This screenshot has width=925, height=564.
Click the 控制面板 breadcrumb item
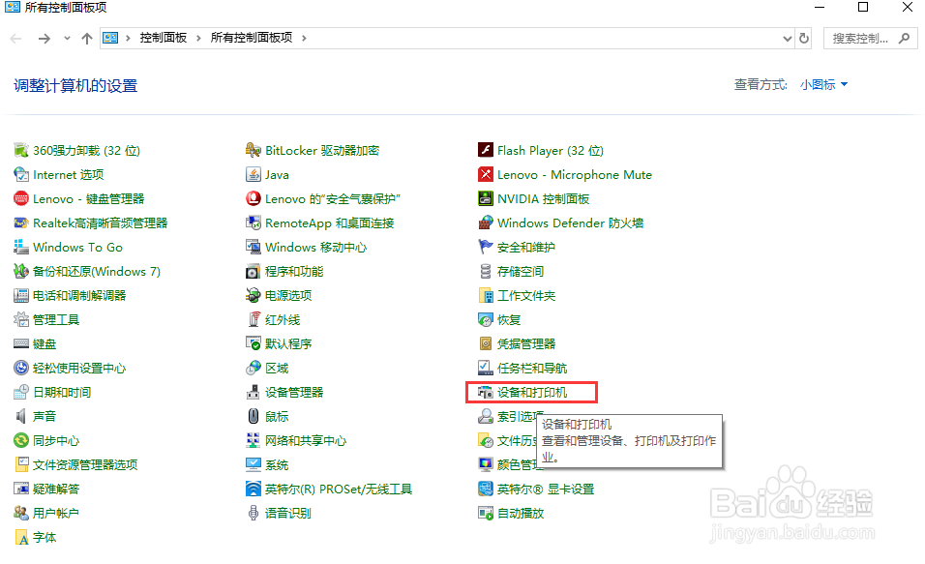point(164,38)
